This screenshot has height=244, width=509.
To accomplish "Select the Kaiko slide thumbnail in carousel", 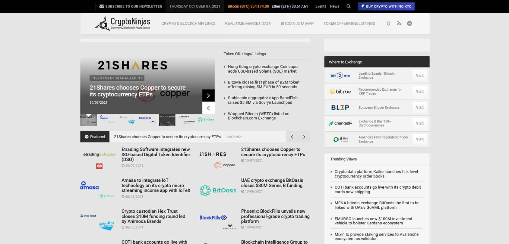I will tap(167, 120).
